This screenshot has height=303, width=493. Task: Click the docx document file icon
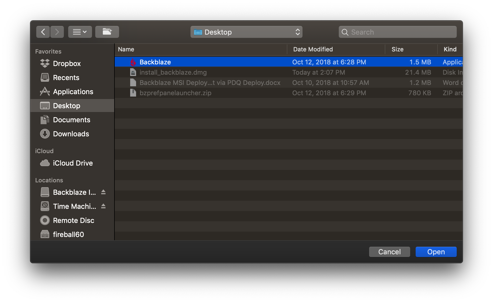tap(133, 83)
